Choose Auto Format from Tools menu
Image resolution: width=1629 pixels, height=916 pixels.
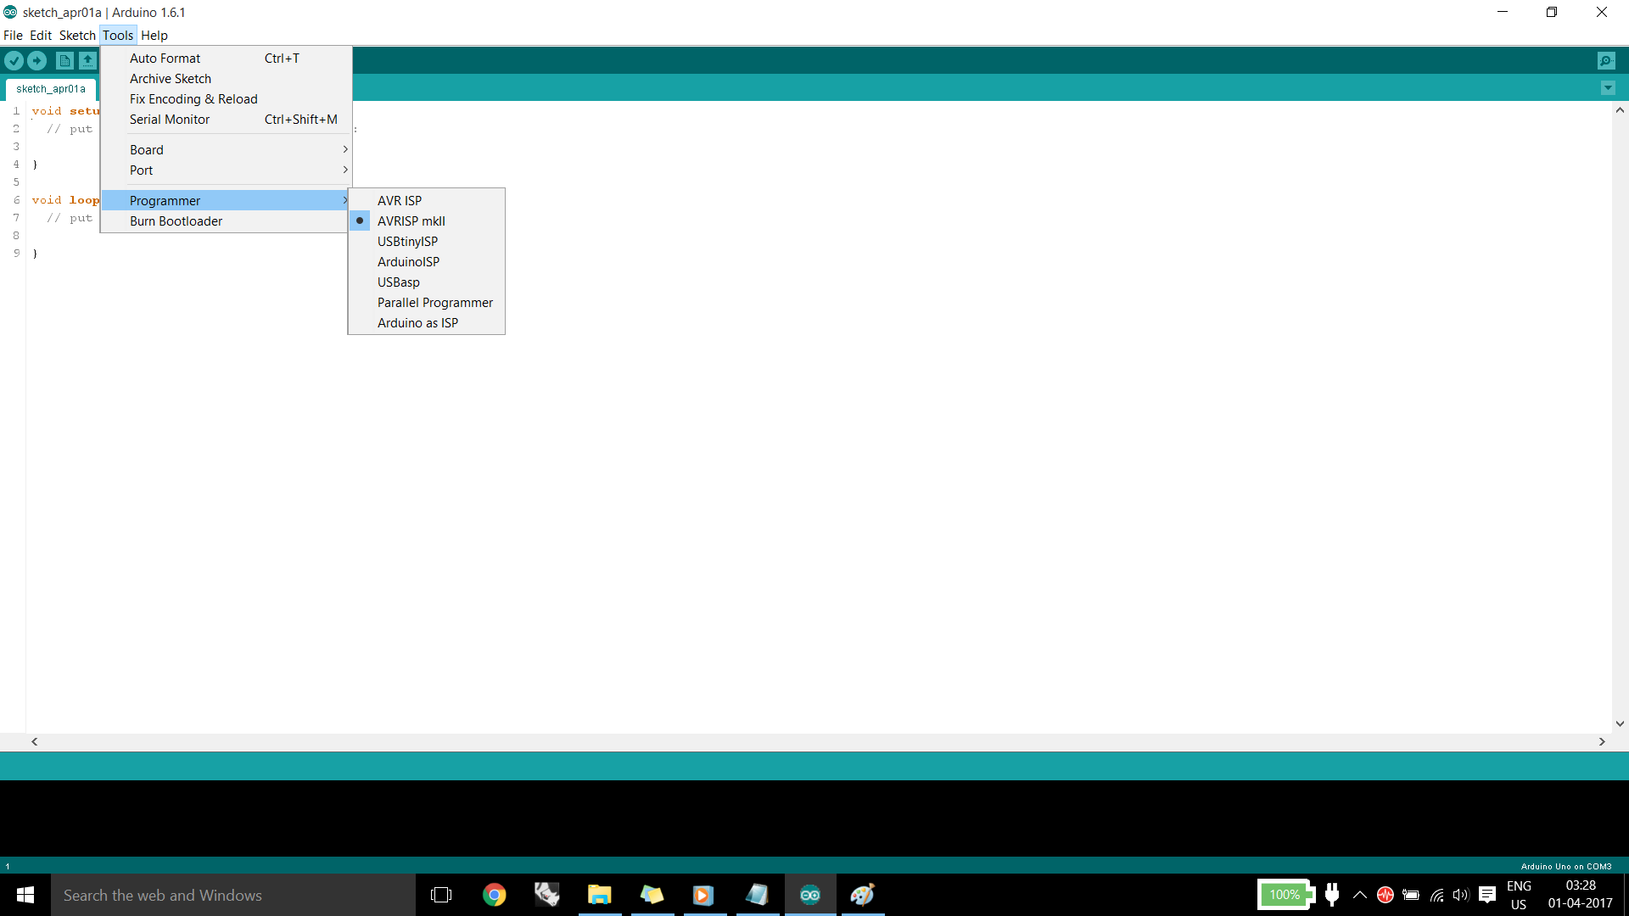coord(226,59)
